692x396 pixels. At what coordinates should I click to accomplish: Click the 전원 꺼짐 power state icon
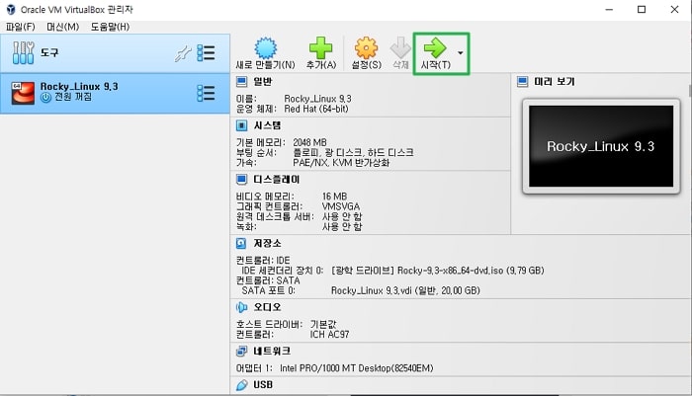coord(45,98)
